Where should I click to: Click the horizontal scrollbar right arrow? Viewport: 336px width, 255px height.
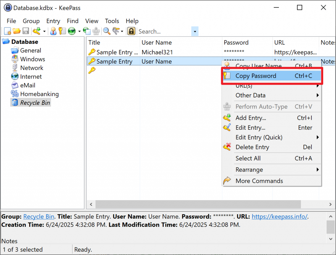pos(330,204)
